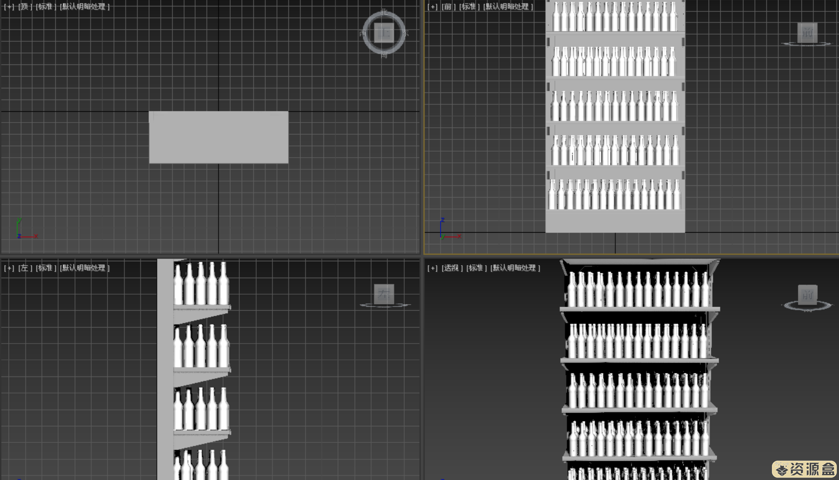The image size is (839, 480).
Task: Open the [标准] menu in Perspective viewport
Action: pyautogui.click(x=476, y=268)
